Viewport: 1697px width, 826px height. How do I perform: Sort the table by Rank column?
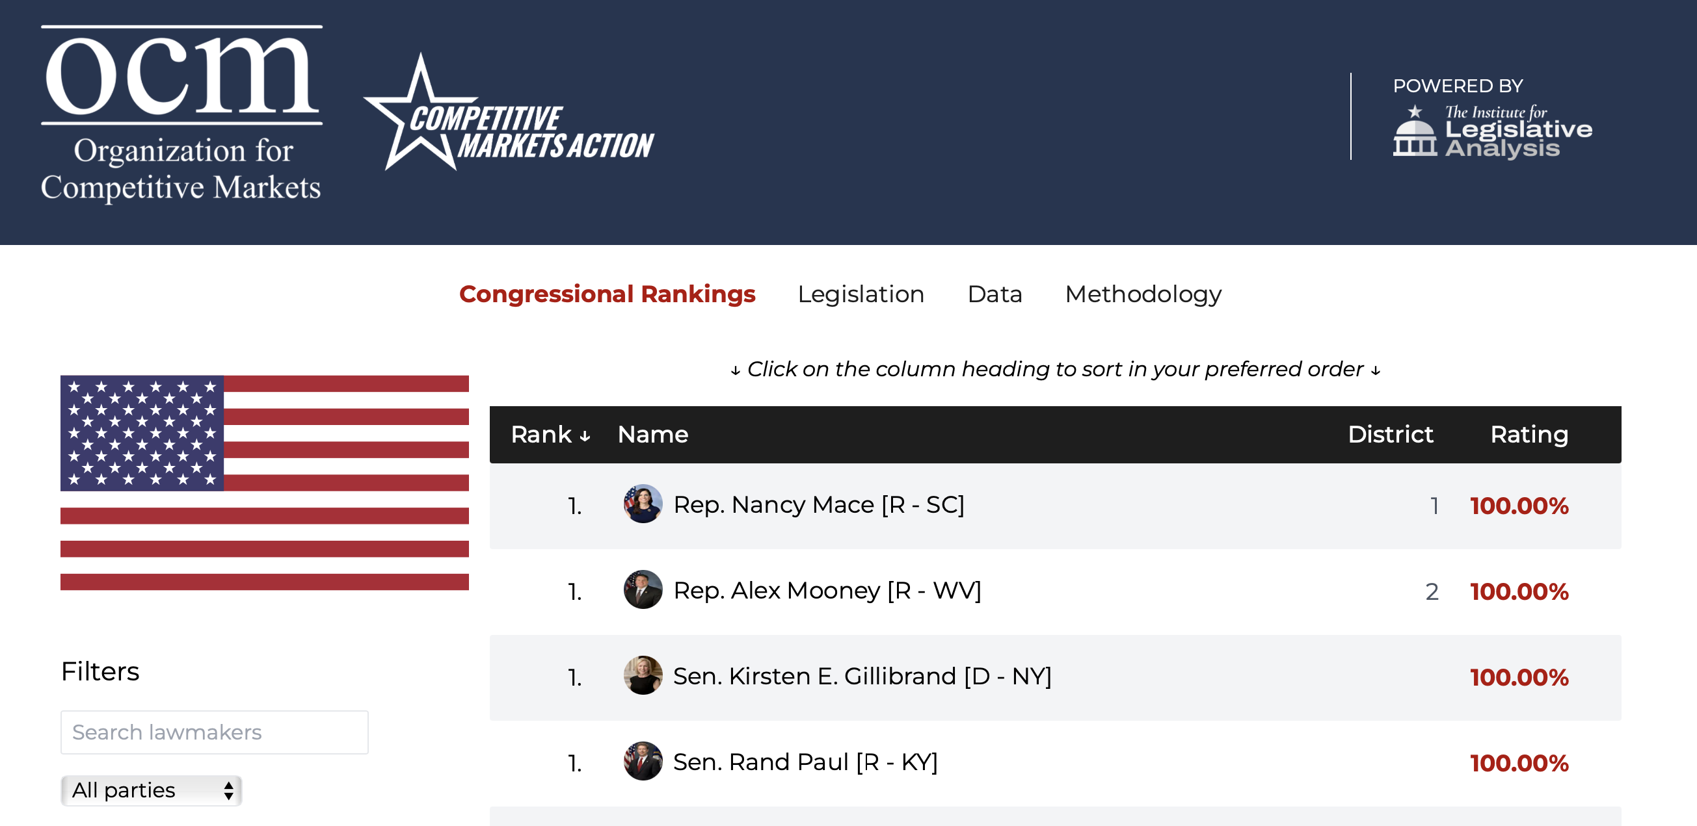coord(550,434)
